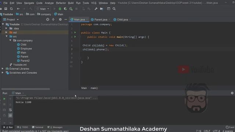Click the CRLF line separator in status bar

(x=207, y=131)
